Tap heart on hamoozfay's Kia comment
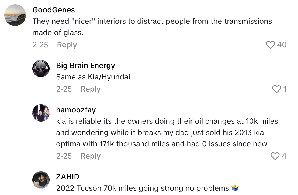 coord(275,156)
